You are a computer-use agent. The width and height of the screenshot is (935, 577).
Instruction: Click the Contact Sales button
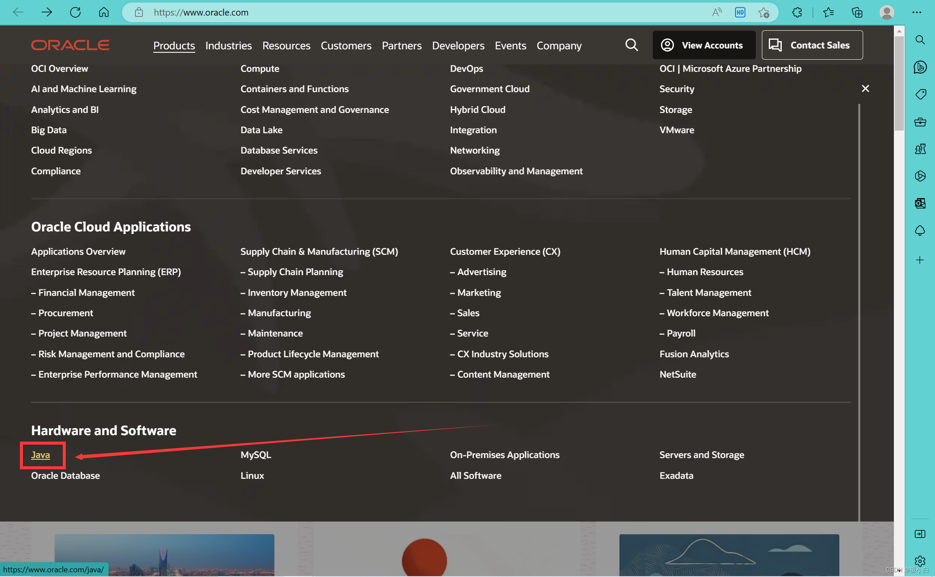click(812, 45)
